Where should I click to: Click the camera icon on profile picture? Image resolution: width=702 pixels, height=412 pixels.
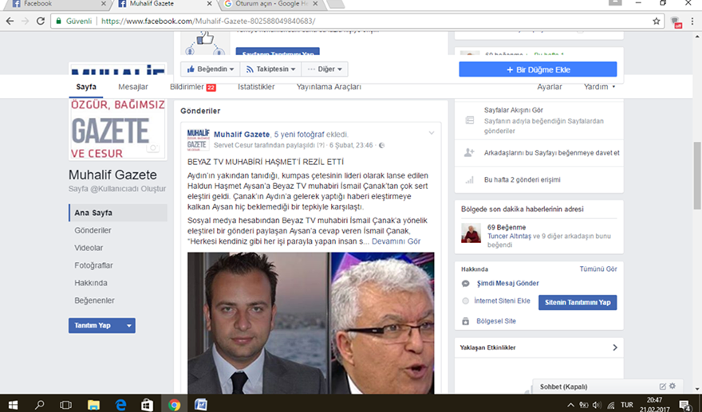[x=152, y=148]
